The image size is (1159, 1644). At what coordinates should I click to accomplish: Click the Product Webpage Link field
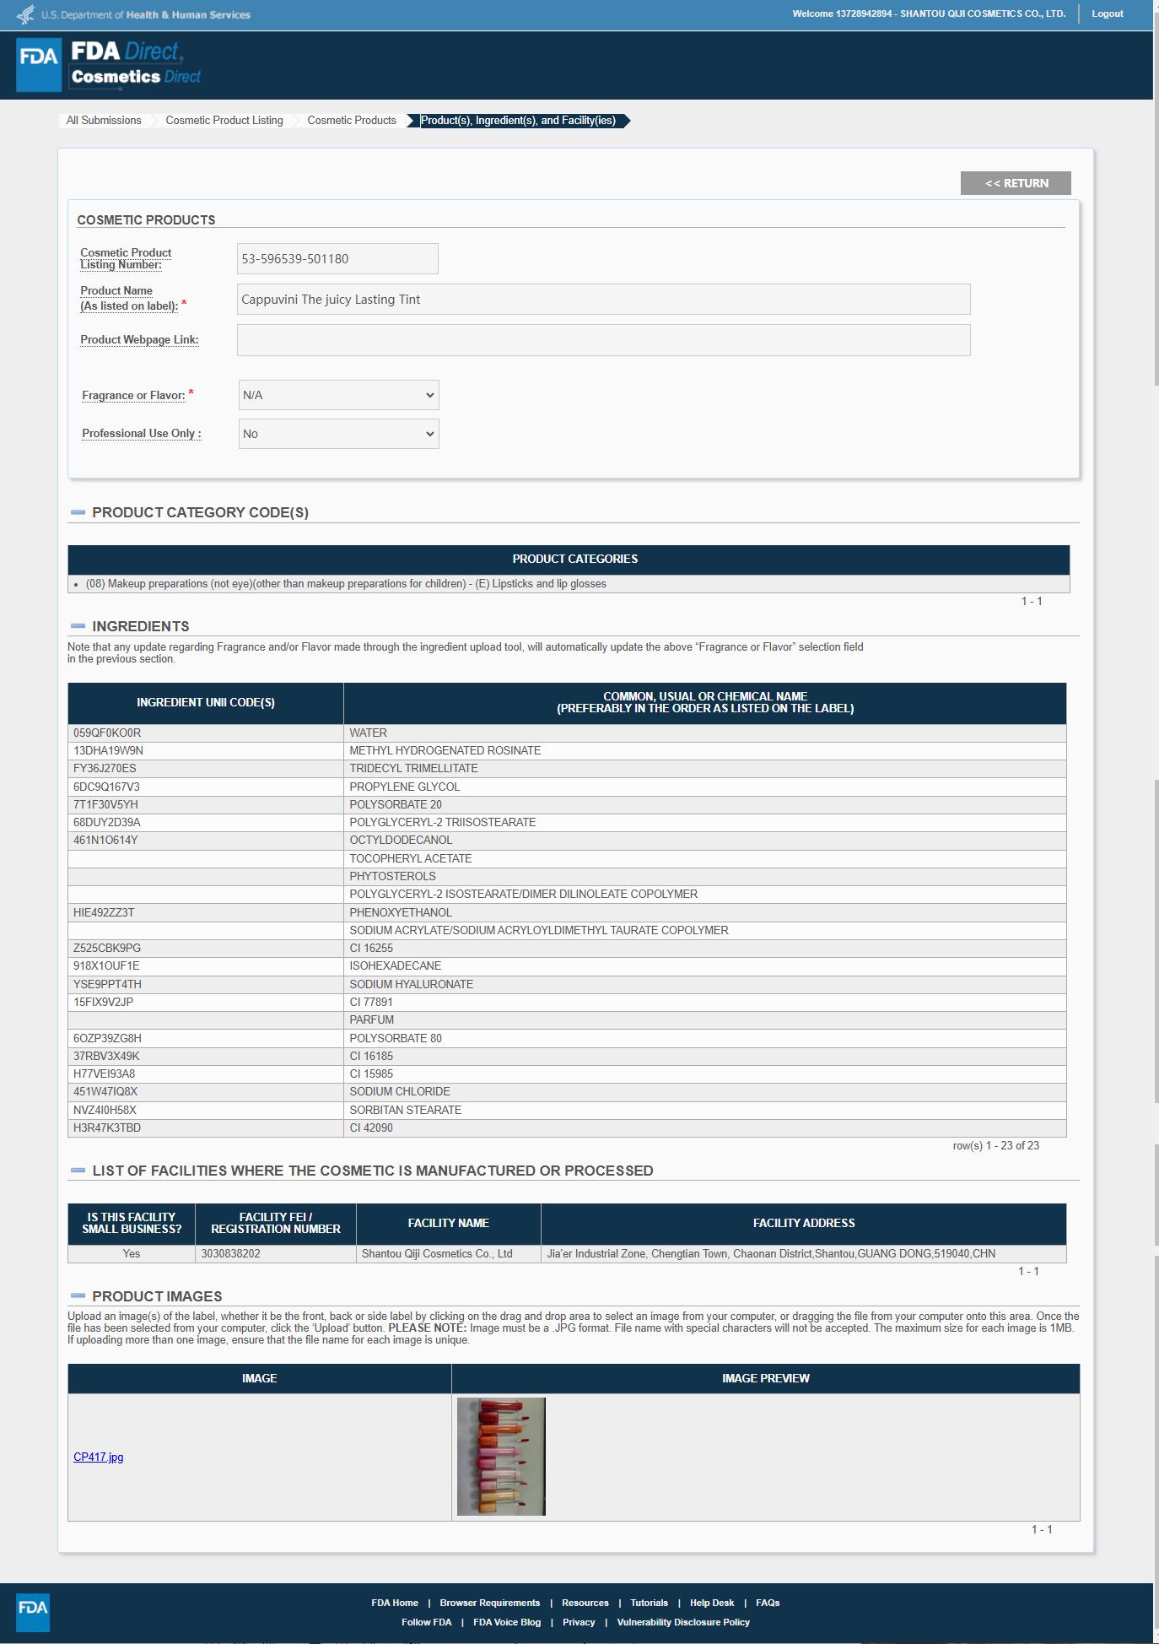click(x=603, y=340)
